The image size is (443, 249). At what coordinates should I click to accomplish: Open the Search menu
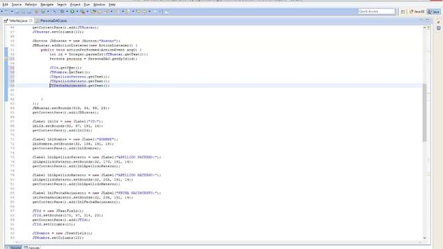pyautogui.click(x=62, y=5)
